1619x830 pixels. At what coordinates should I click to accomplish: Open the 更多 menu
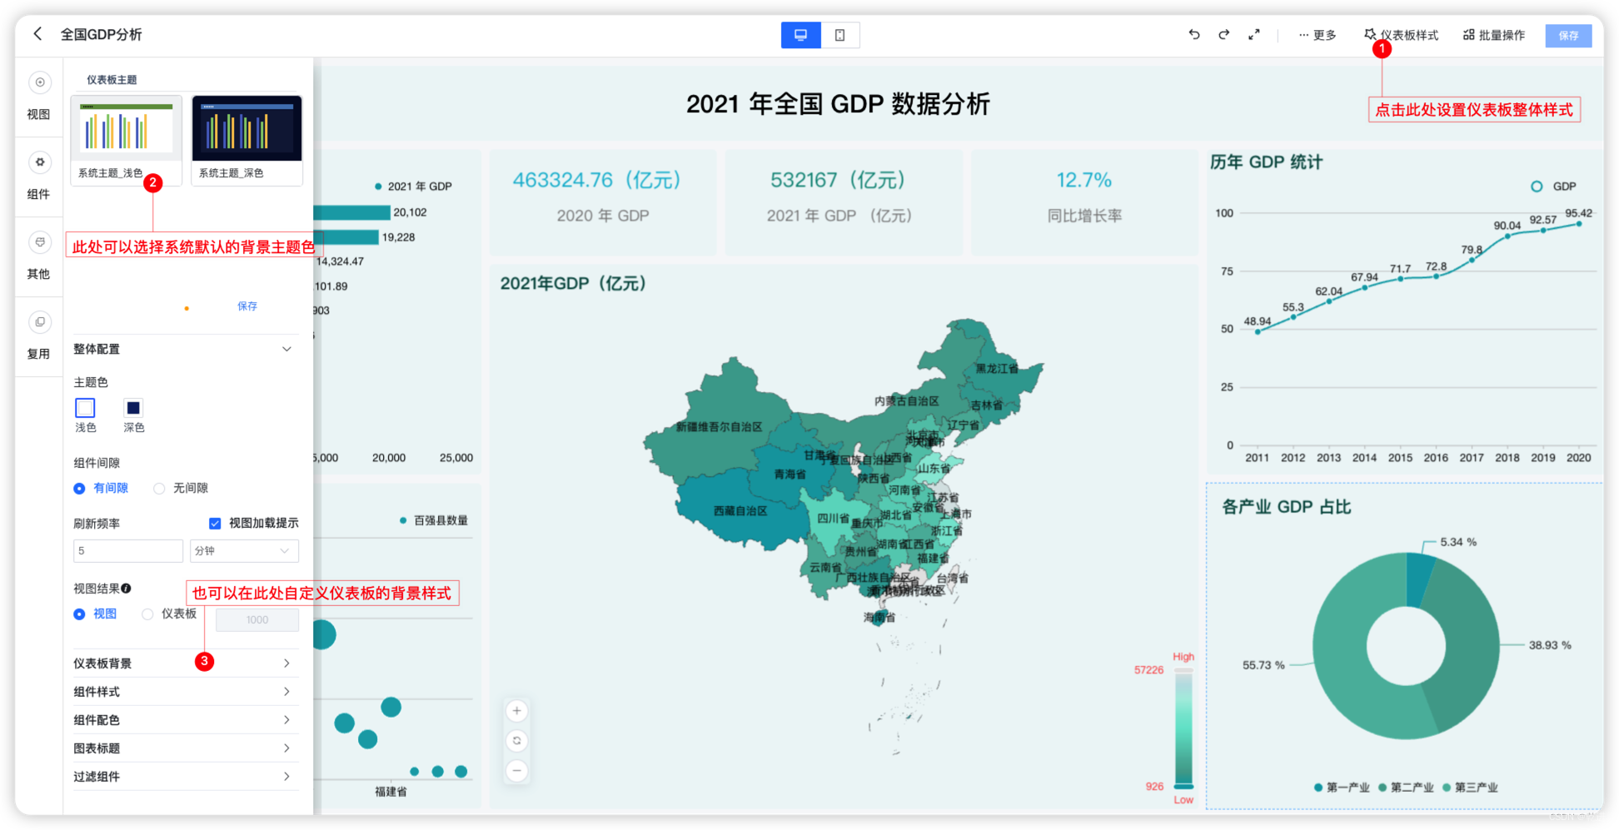(x=1317, y=34)
